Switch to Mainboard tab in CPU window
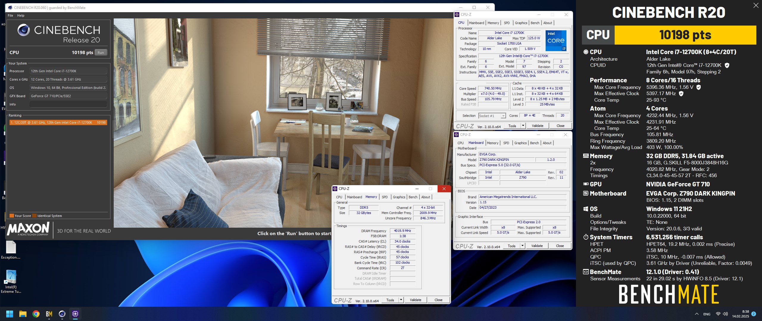Image resolution: width=762 pixels, height=321 pixels. [477, 23]
